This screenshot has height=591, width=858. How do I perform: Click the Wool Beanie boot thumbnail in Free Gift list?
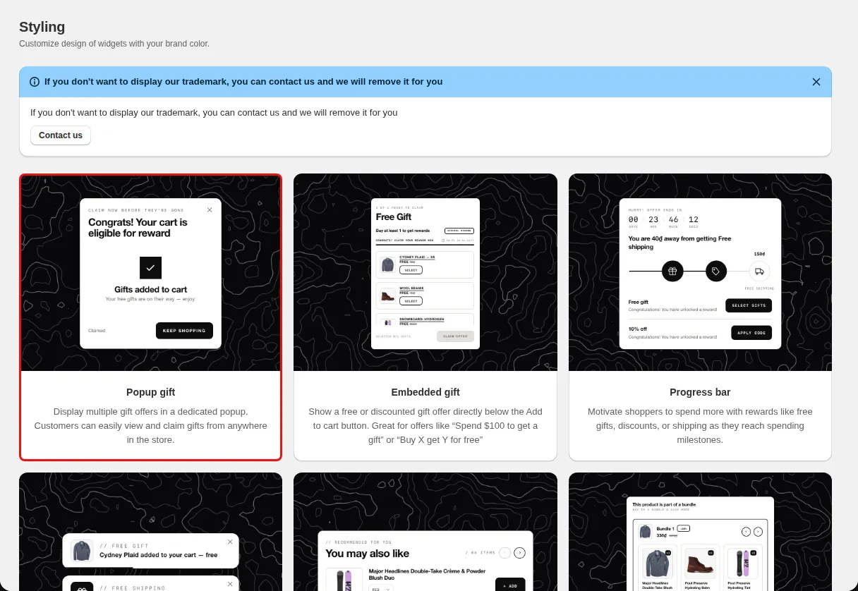(x=387, y=295)
